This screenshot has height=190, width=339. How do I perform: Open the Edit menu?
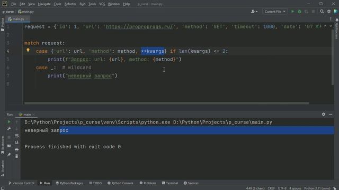point(22,4)
